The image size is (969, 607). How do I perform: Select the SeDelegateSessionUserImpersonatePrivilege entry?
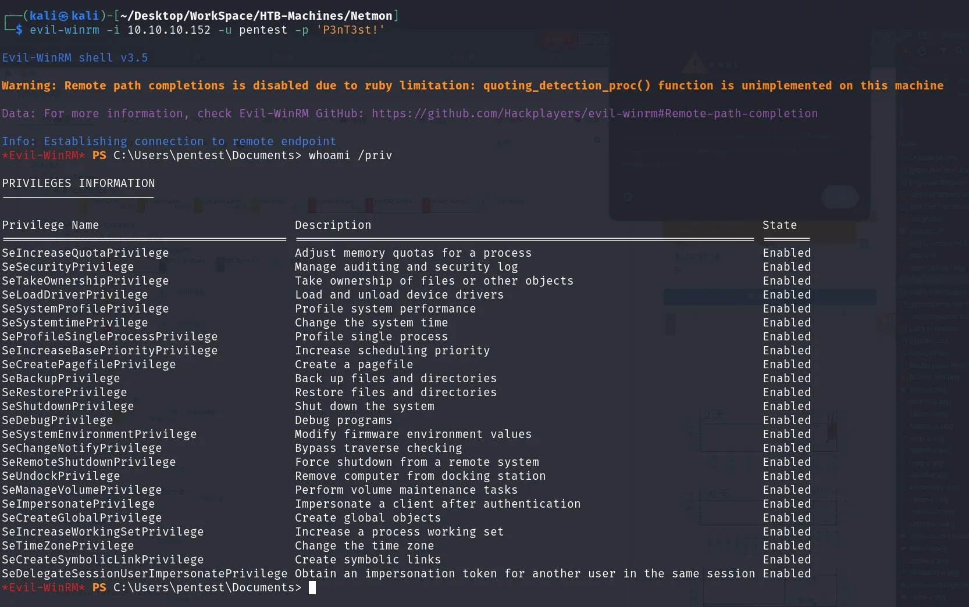click(x=145, y=574)
